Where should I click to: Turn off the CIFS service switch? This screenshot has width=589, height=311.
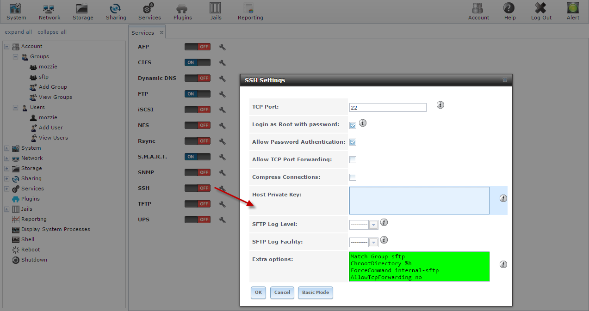pos(198,62)
